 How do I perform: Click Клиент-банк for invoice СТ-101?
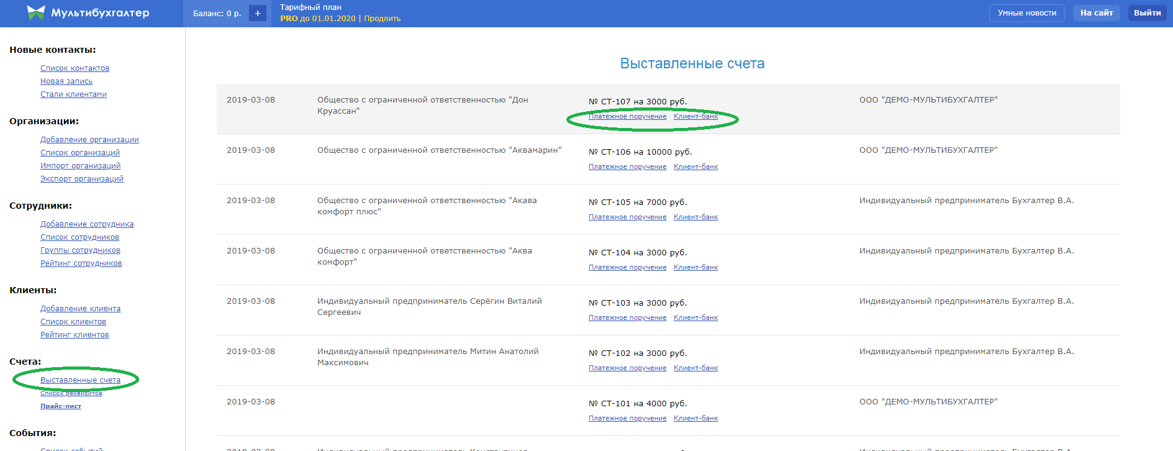point(695,419)
